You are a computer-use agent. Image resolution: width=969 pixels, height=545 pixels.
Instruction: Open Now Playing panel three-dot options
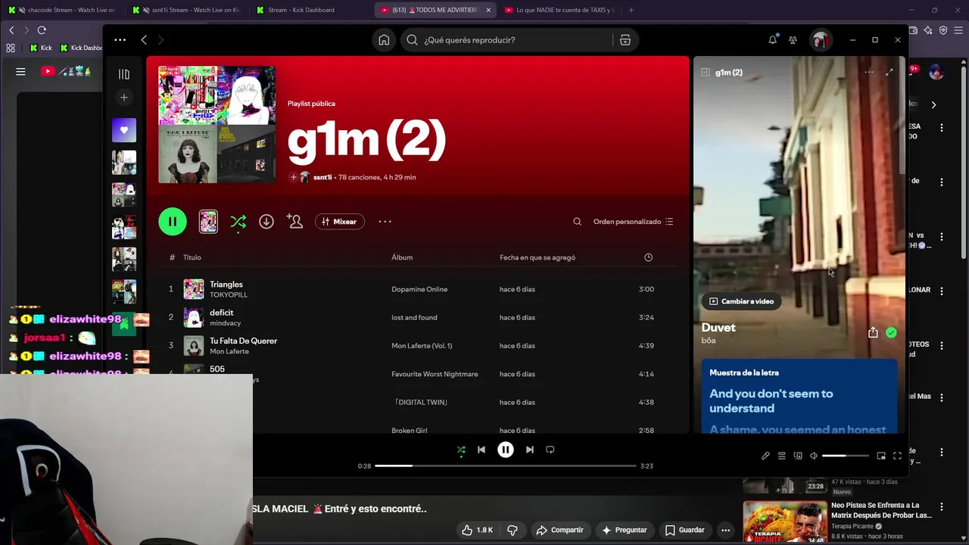point(869,73)
